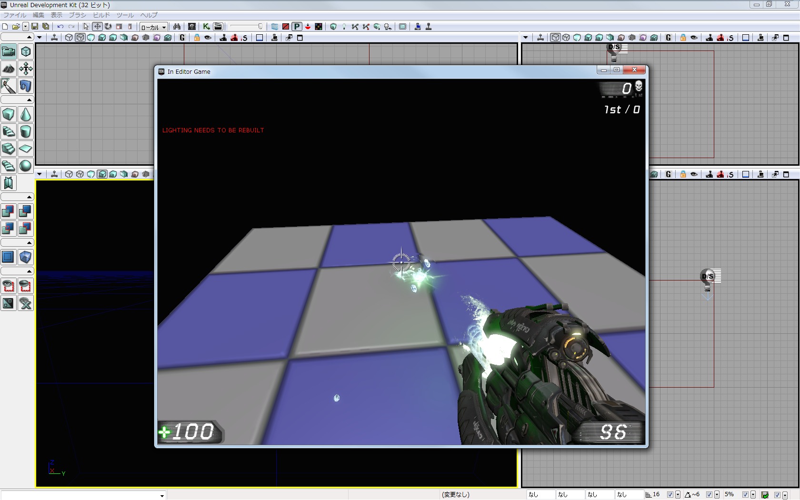
Task: Hide selected actors
Action: coord(26,286)
